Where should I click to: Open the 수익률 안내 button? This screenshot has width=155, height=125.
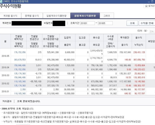point(147,23)
